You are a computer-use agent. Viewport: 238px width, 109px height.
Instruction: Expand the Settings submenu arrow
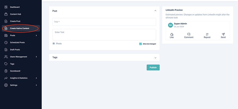tap(36, 85)
